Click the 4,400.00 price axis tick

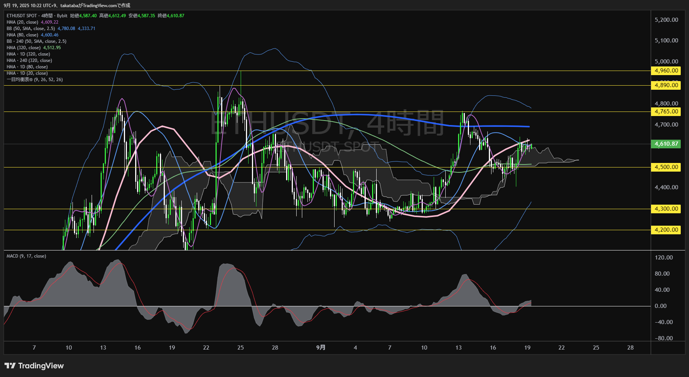(666, 187)
